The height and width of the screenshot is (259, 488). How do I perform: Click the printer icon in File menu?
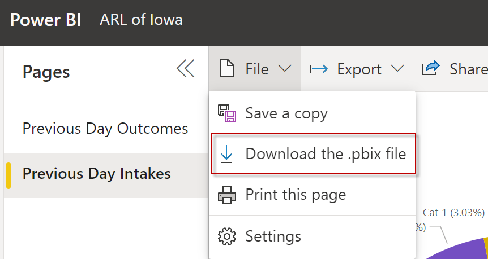pyautogui.click(x=226, y=195)
